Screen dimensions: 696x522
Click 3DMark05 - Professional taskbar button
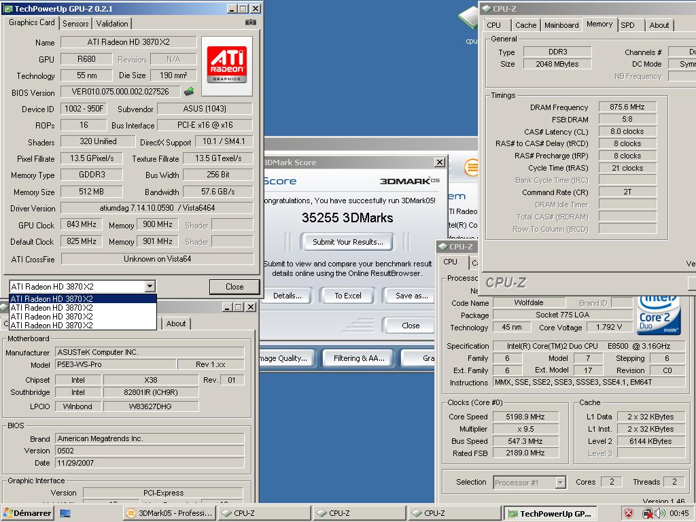pos(169,513)
